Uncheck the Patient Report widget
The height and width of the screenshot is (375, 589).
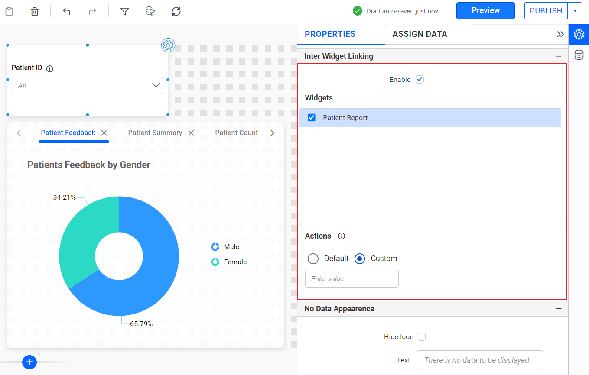point(311,117)
